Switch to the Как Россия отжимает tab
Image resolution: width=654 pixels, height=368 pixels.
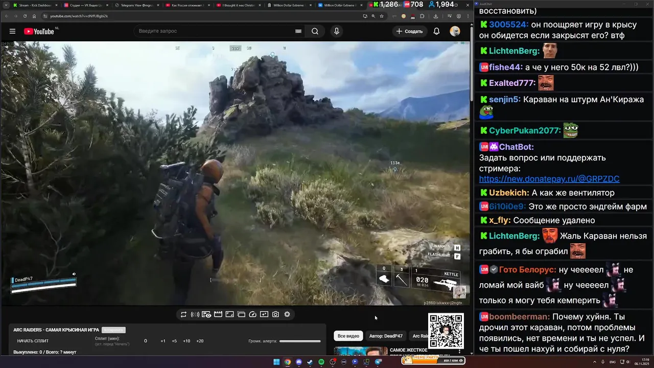tap(187, 5)
